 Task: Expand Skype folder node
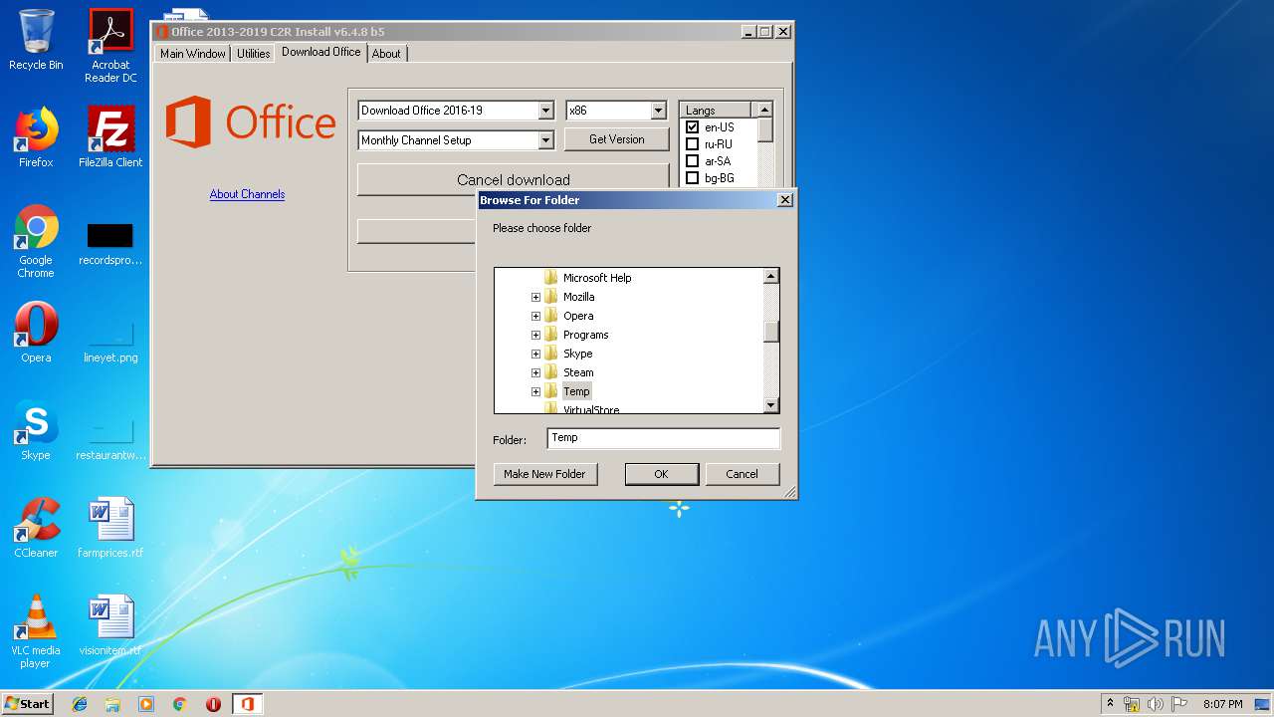tap(535, 354)
